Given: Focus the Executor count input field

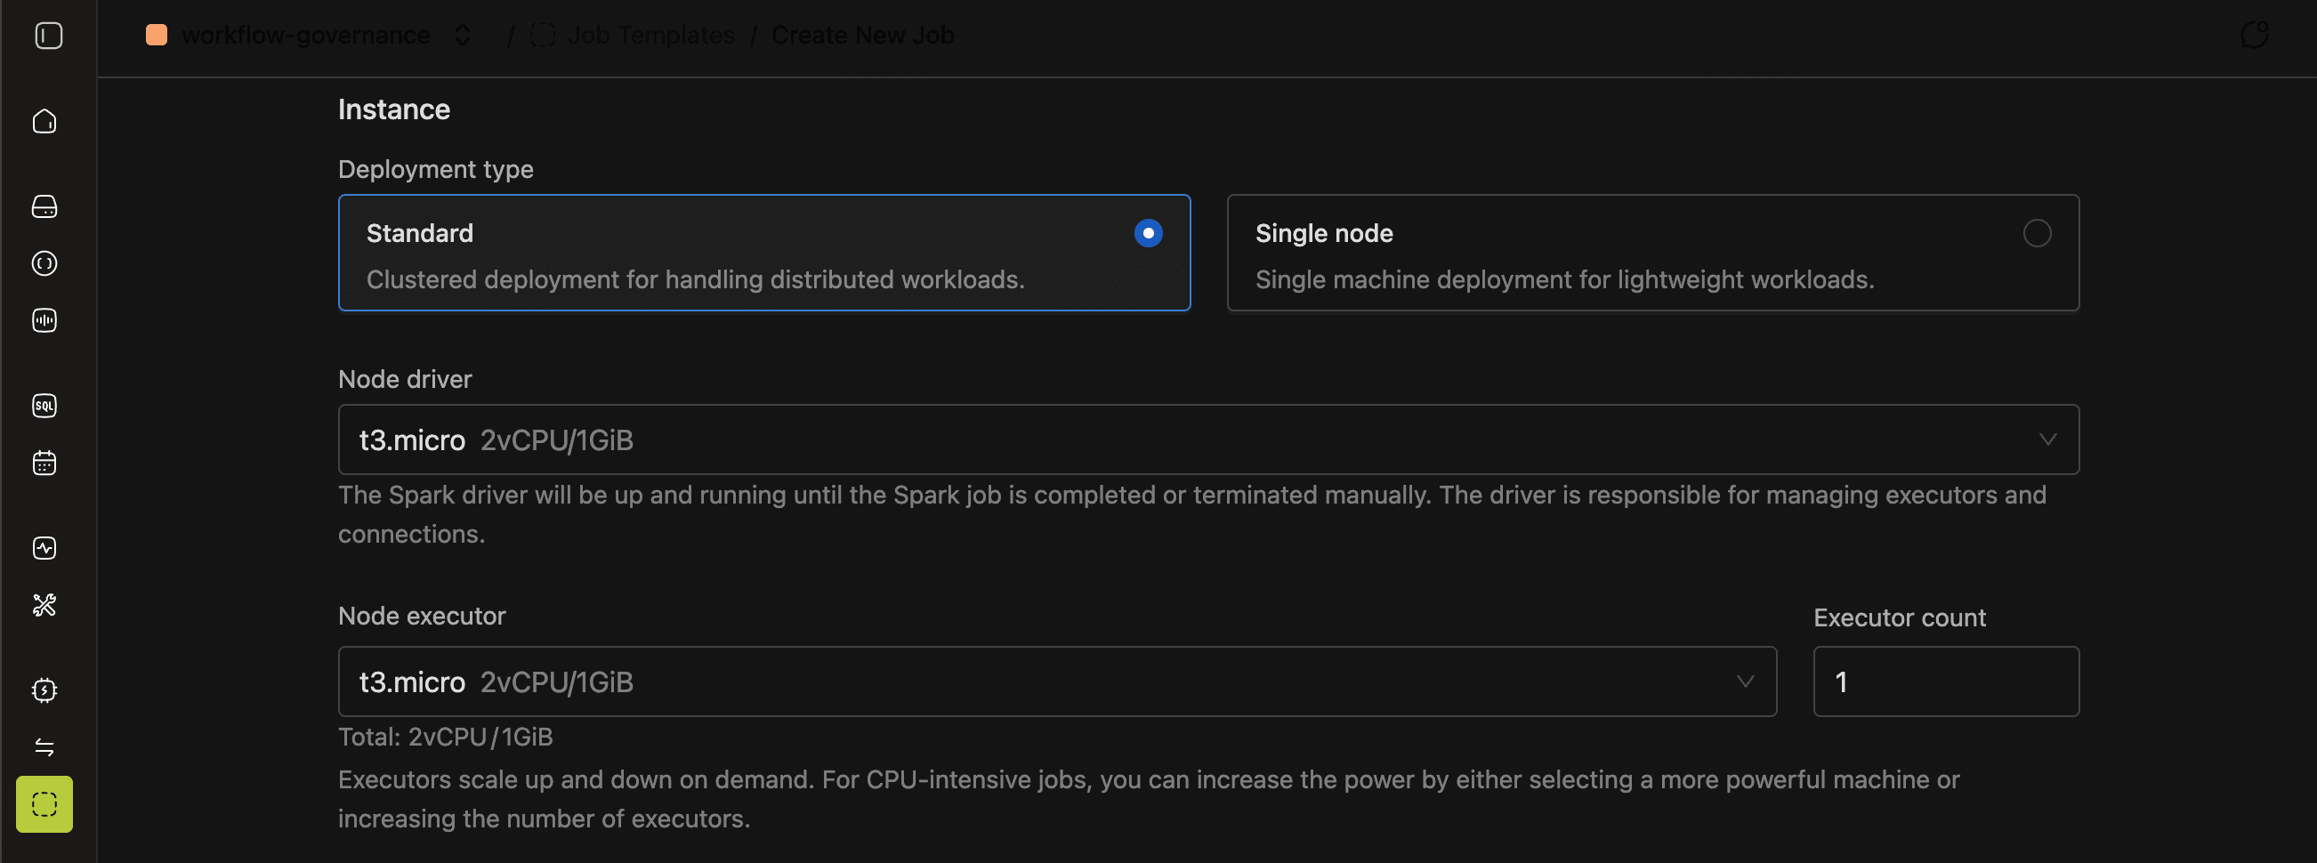Looking at the screenshot, I should pos(1946,682).
